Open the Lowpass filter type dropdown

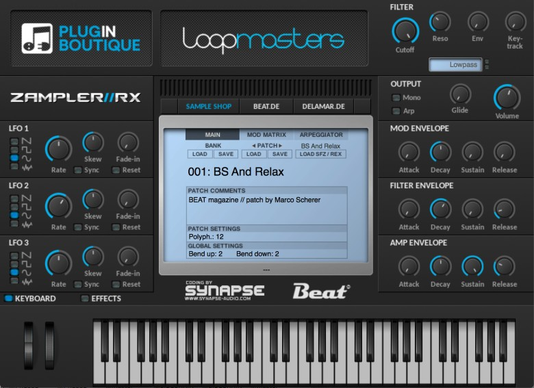[455, 64]
